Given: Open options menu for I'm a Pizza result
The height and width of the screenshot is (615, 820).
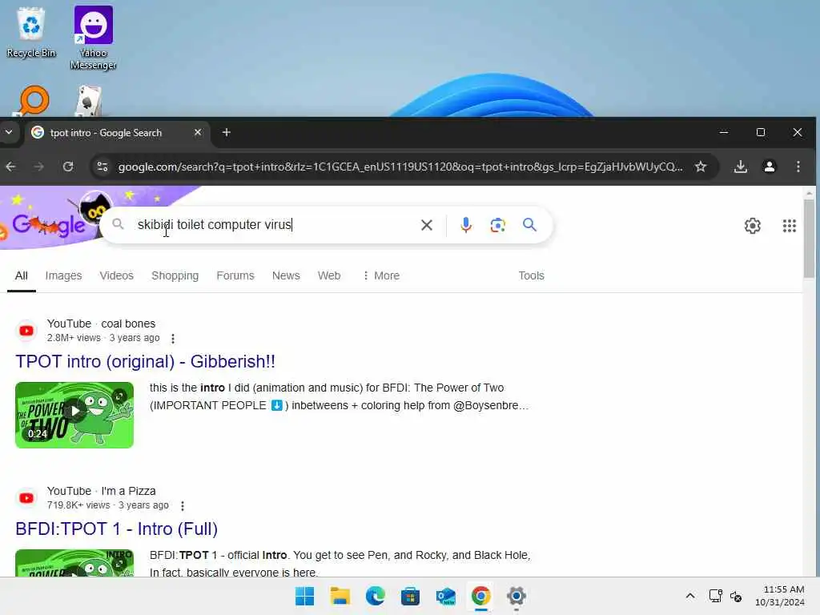Looking at the screenshot, I should click(x=182, y=506).
